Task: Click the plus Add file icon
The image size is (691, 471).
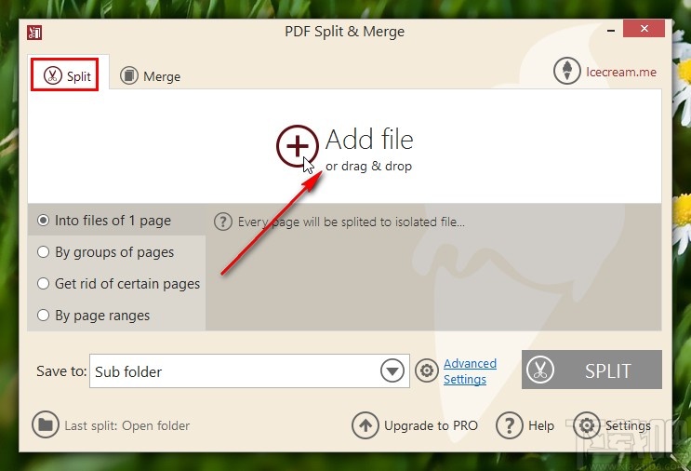Action: pos(298,146)
